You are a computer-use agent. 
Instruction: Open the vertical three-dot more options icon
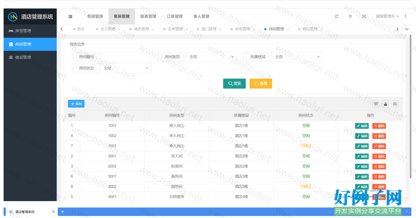(x=406, y=16)
